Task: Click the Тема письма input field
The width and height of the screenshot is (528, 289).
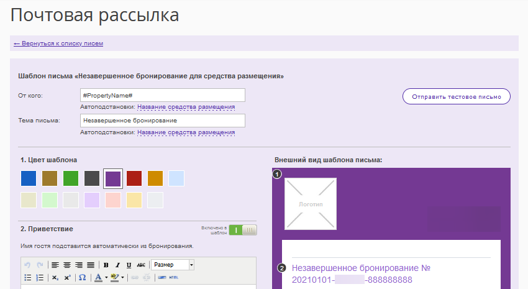Action: (x=163, y=121)
